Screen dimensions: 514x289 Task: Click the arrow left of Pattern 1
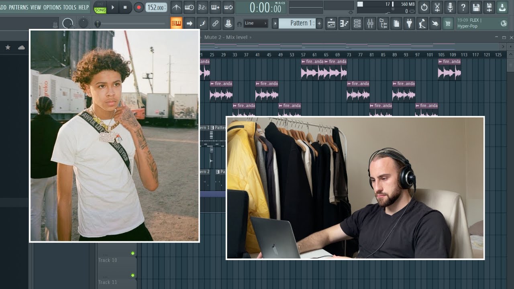point(275,23)
